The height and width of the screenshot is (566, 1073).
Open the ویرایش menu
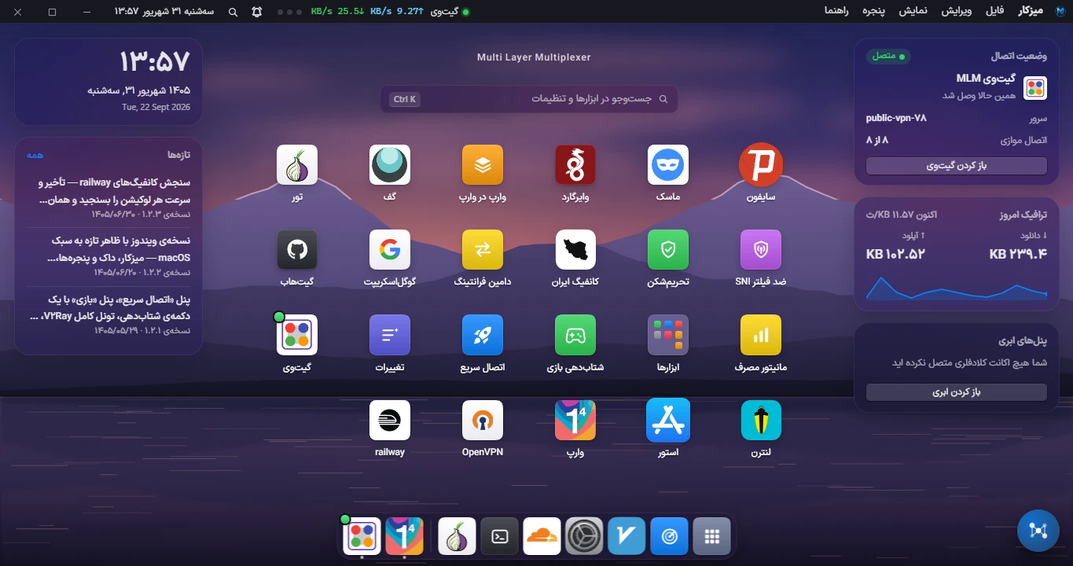point(957,11)
